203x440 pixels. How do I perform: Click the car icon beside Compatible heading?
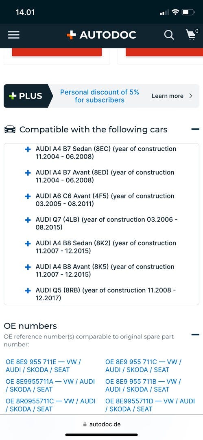click(x=10, y=130)
